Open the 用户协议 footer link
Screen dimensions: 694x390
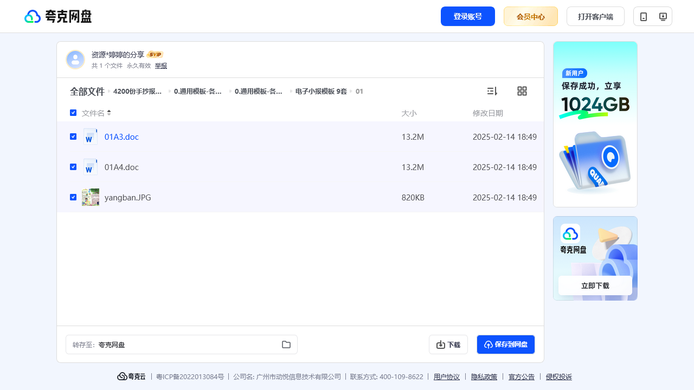click(x=447, y=377)
